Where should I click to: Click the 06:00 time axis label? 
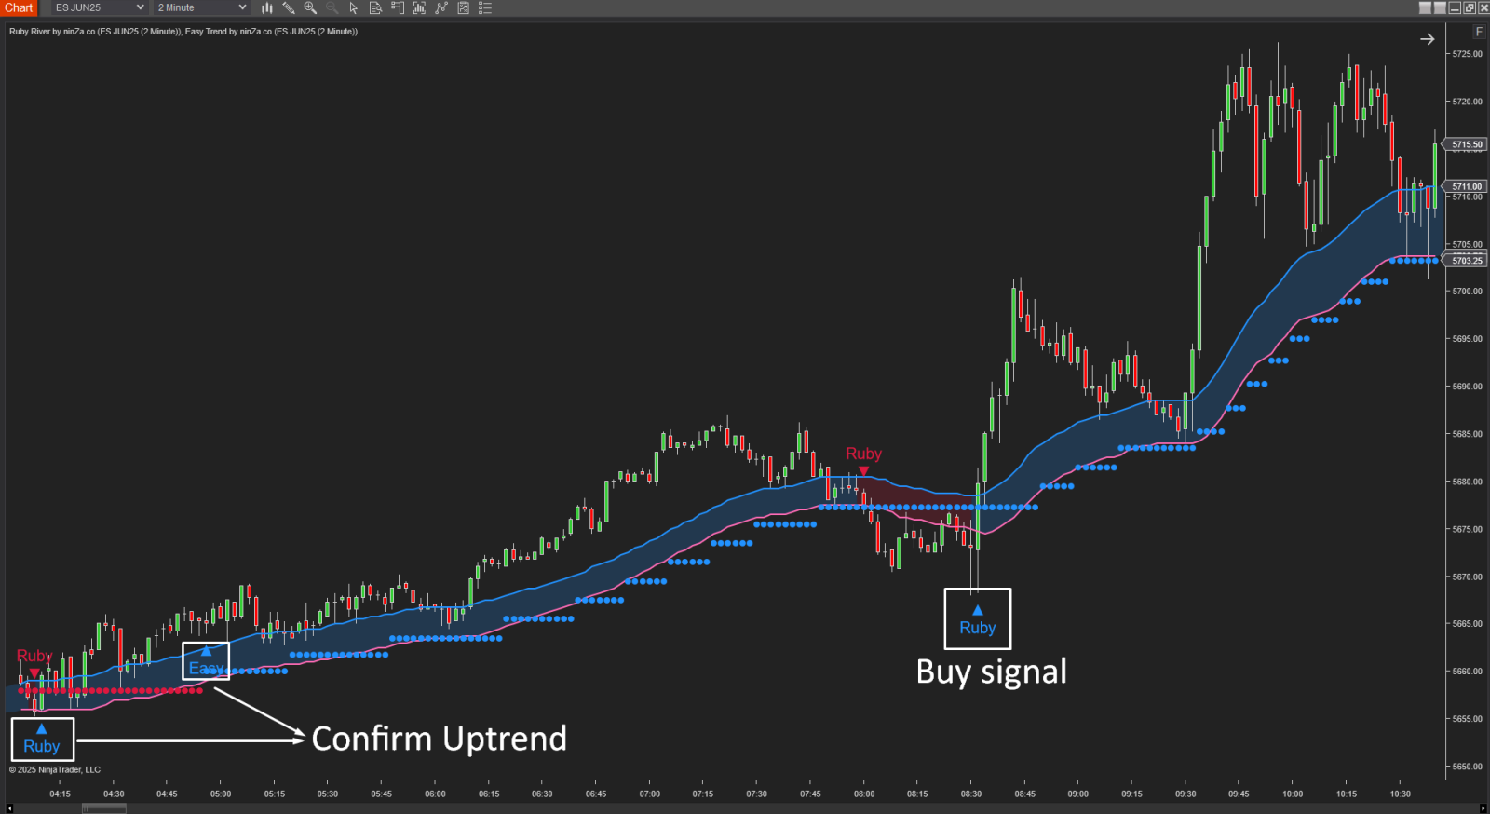(435, 794)
